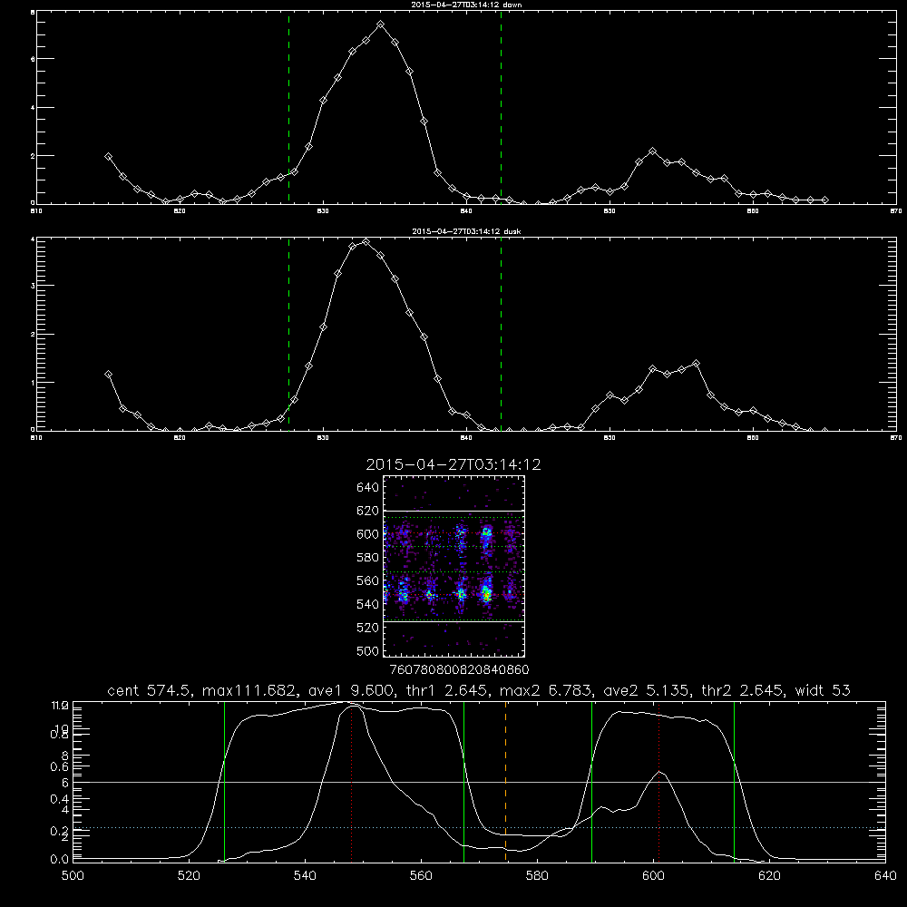This screenshot has height=907, width=907.
Task: Click 'widt 53' in the stats header
Action: [824, 690]
